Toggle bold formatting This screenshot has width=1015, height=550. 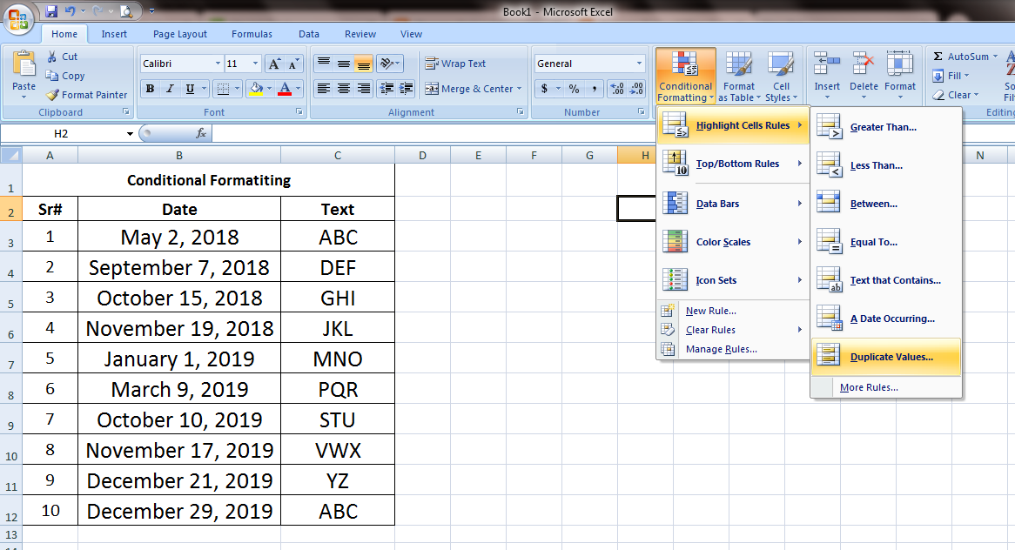click(149, 88)
